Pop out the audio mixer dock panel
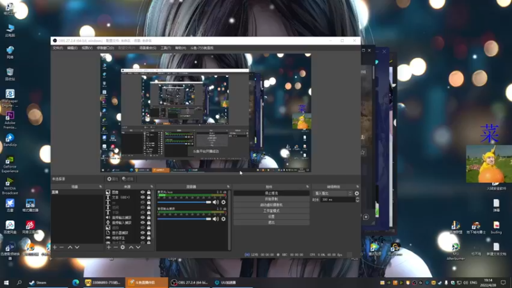Screen dimensions: 512x288 tap(228, 187)
